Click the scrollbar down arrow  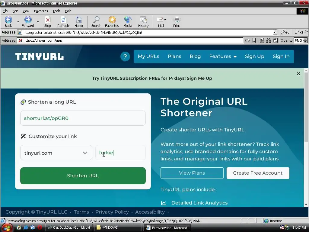[306, 205]
